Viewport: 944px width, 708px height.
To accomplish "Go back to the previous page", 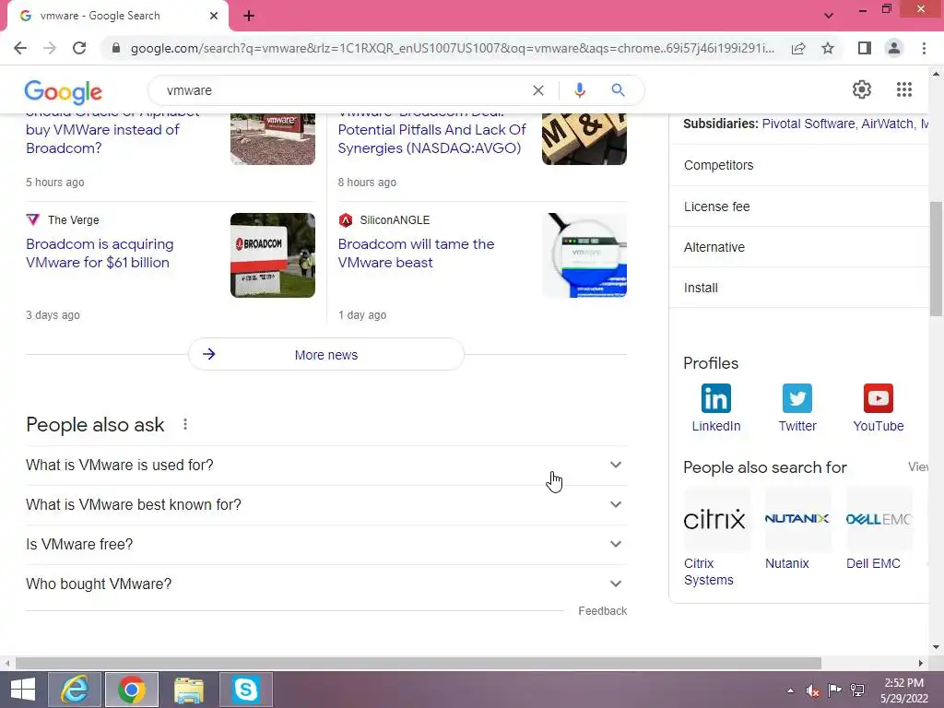I will pos(20,48).
